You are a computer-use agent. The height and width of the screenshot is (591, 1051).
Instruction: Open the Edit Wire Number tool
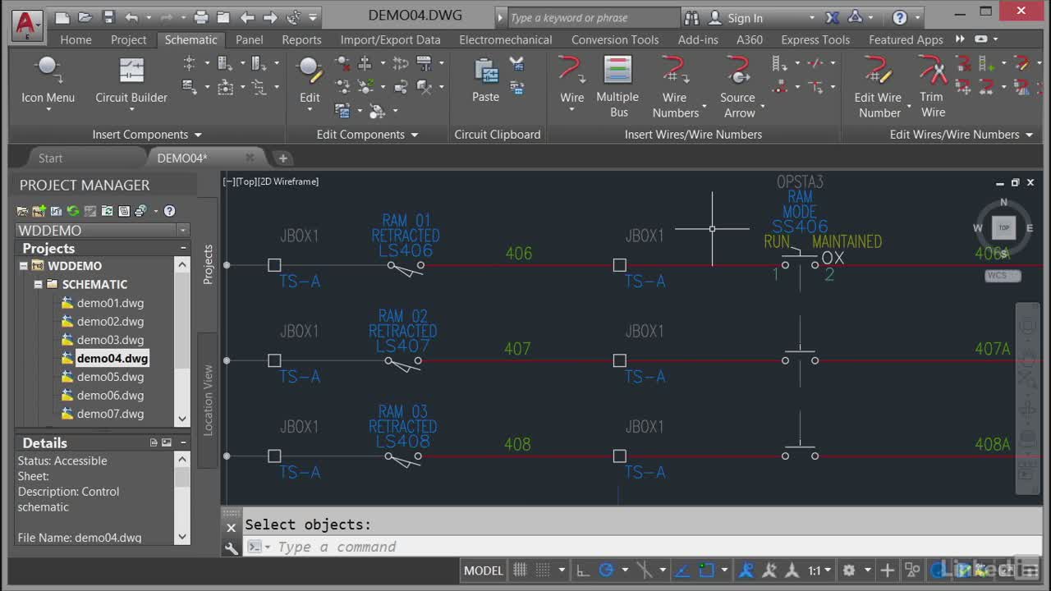click(879, 86)
